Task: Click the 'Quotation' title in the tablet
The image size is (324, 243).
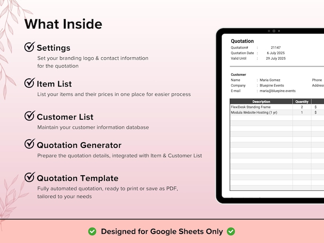Action: click(x=242, y=41)
